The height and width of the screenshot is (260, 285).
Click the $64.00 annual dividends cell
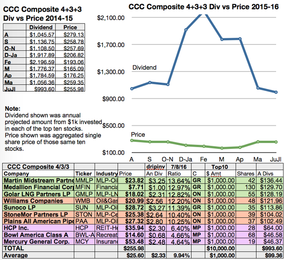click(x=270, y=228)
